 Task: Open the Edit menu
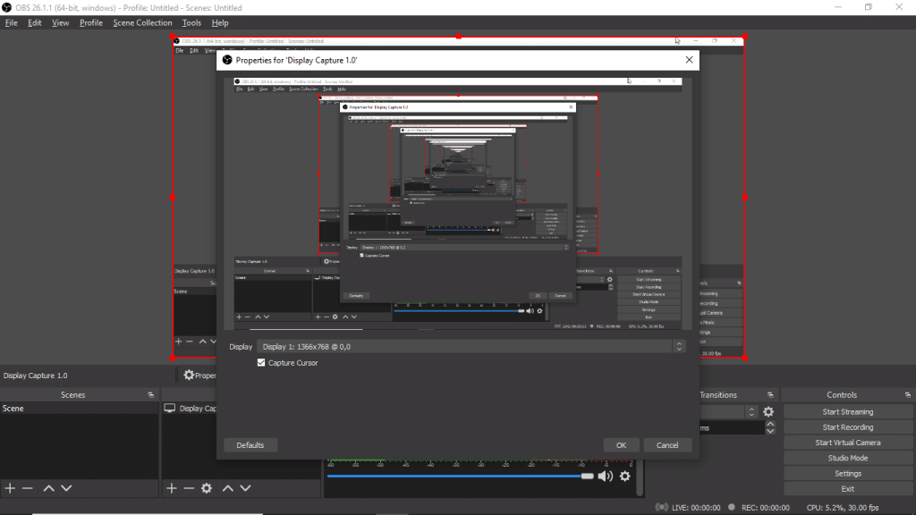coord(35,22)
